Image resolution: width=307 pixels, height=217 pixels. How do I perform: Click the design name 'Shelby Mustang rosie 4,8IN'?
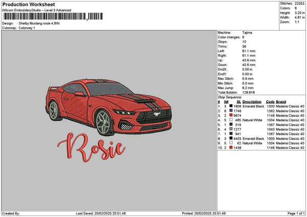[39, 24]
